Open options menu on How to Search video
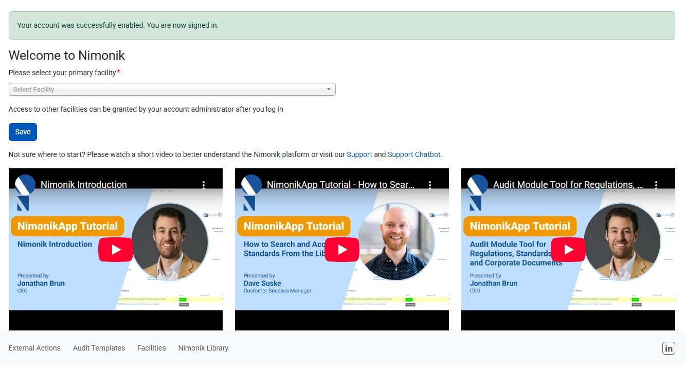The height and width of the screenshot is (367, 686). (430, 185)
